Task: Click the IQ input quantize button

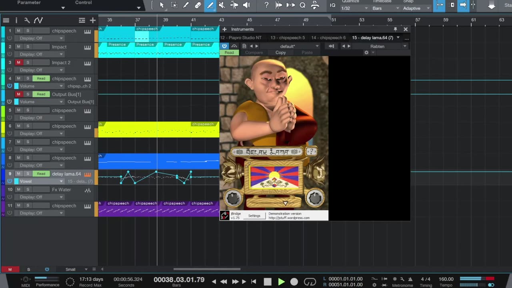Action: (332, 5)
